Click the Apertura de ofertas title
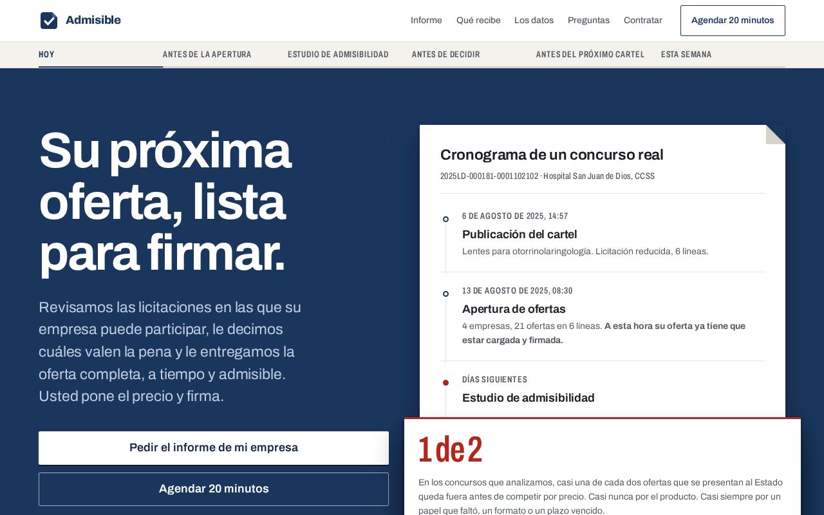Viewport: 824px width, 515px height. pos(514,309)
